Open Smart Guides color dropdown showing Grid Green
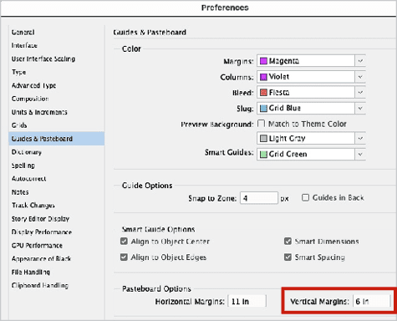 click(311, 154)
